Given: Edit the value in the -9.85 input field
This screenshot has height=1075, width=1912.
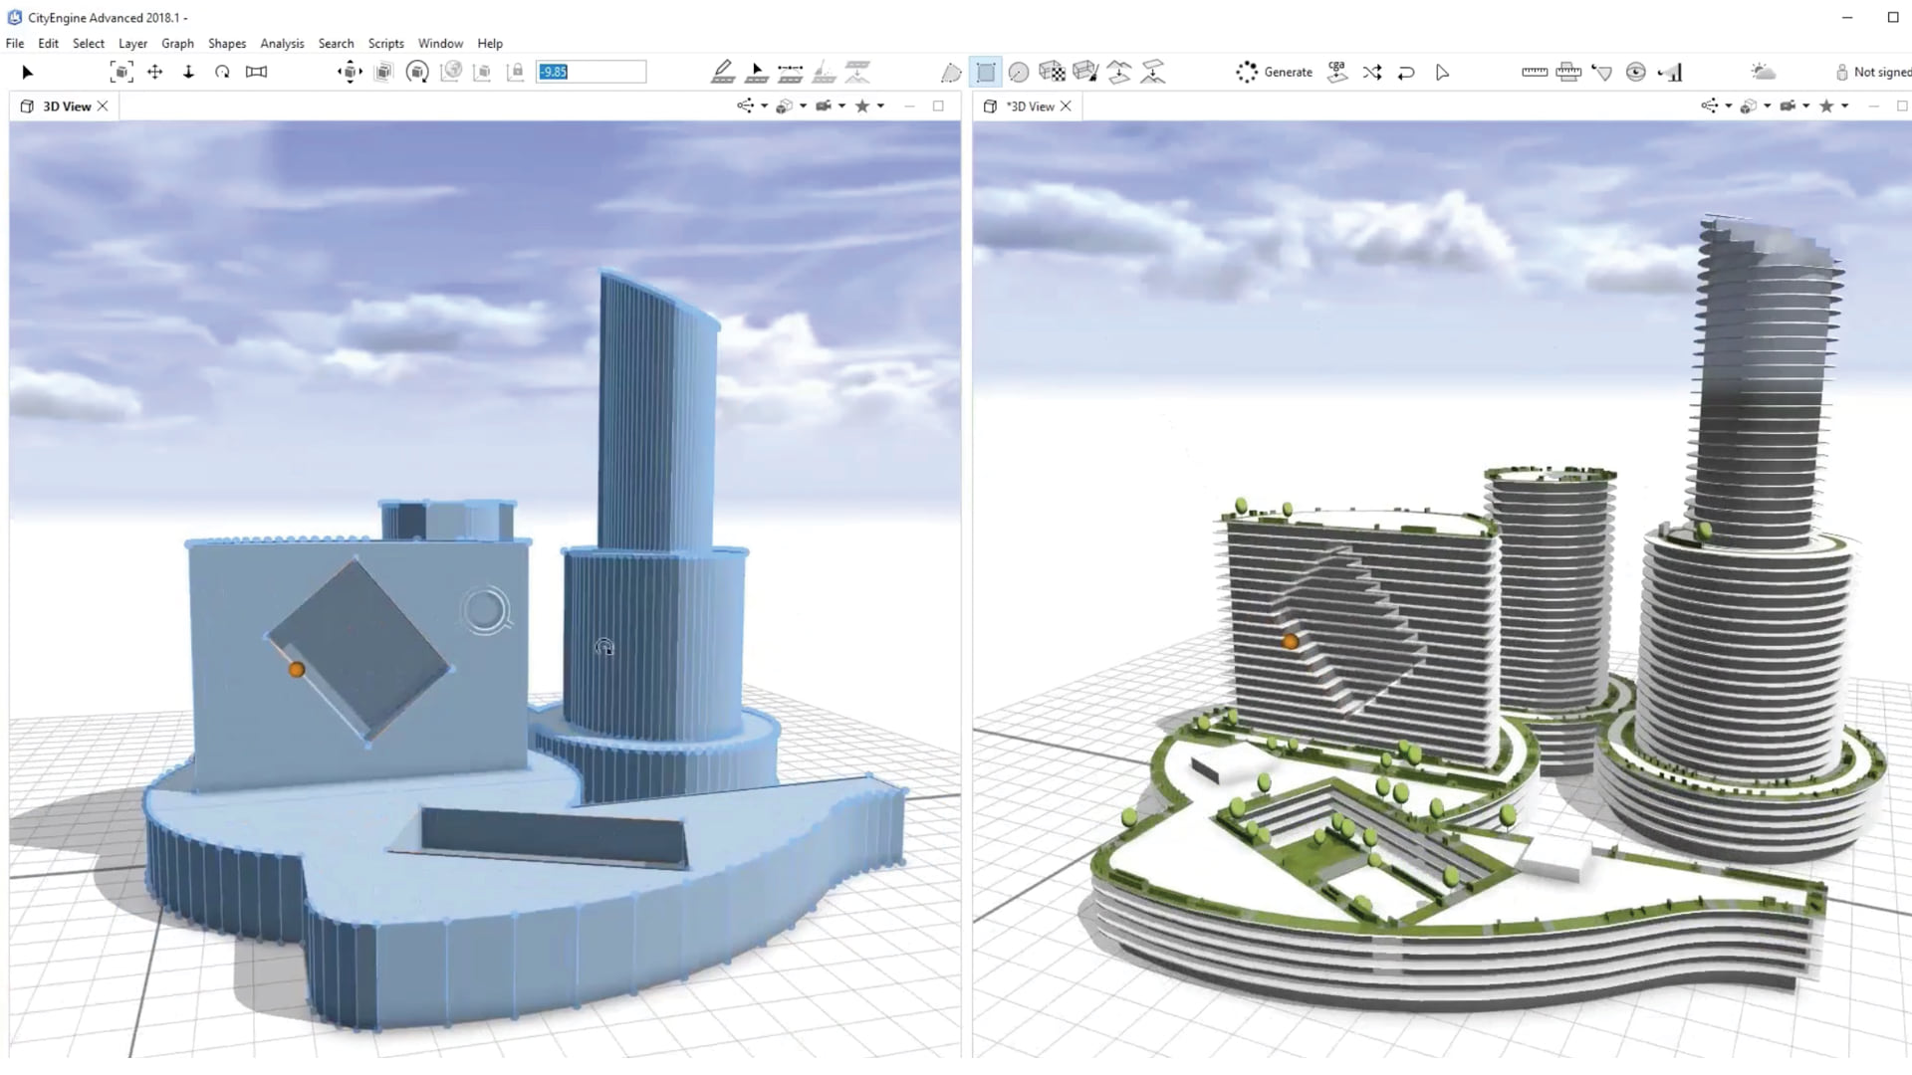Looking at the screenshot, I should 590,72.
